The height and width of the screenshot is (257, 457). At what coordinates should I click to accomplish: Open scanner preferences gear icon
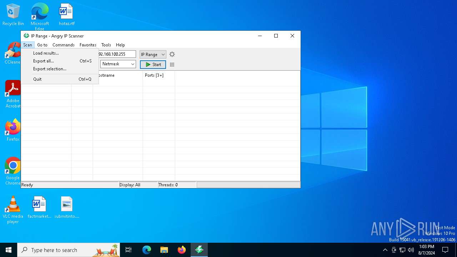[x=172, y=54]
